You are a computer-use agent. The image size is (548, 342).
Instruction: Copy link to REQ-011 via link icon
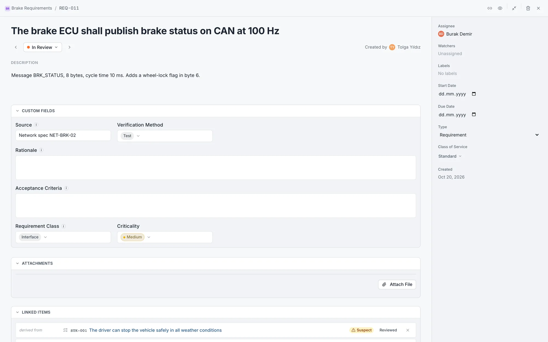coord(490,8)
